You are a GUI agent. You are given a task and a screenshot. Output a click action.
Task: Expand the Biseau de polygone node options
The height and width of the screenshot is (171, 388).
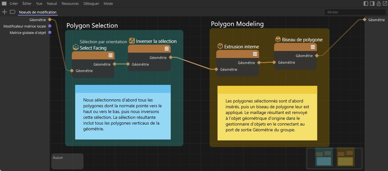point(313,47)
